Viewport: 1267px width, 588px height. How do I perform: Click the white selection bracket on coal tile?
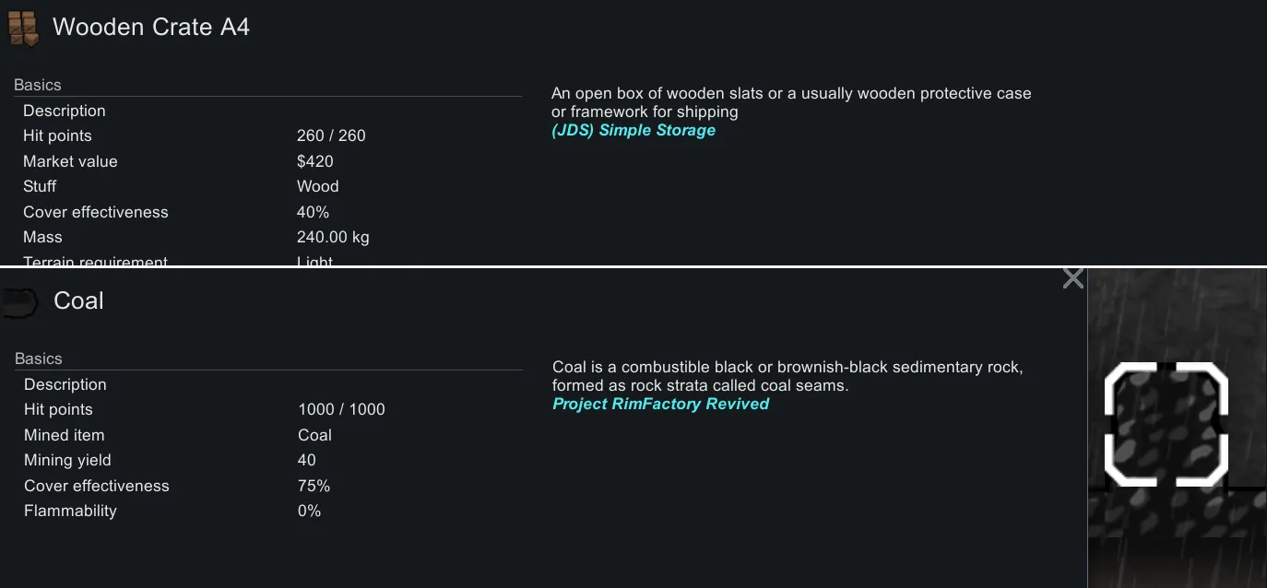tap(1166, 424)
